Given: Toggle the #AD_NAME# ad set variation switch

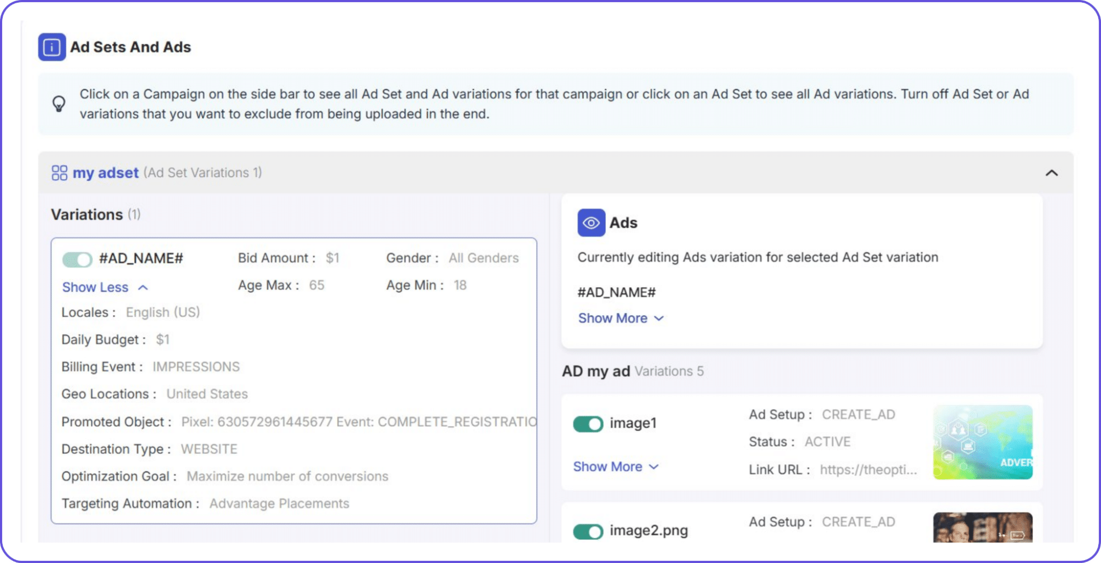Looking at the screenshot, I should (x=77, y=259).
